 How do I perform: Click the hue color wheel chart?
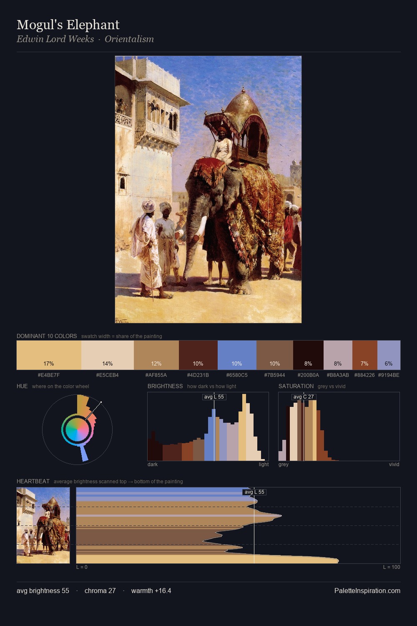(x=77, y=429)
